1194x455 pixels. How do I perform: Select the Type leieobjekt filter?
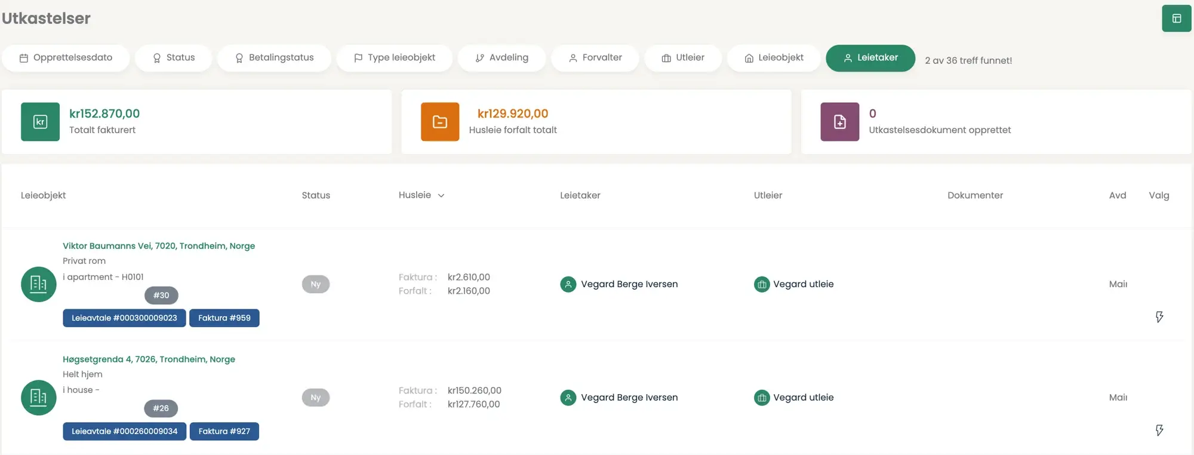394,58
